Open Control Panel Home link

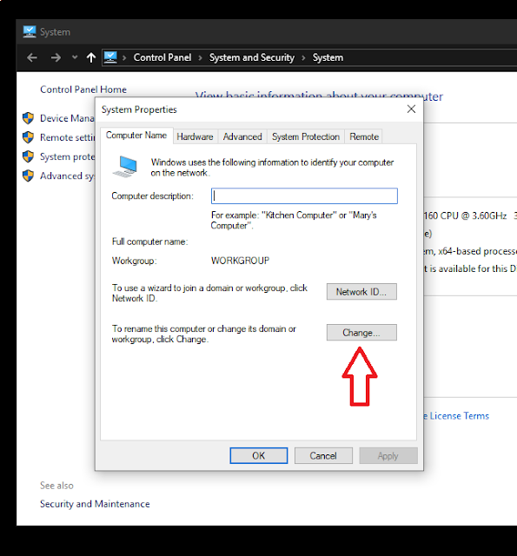83,89
